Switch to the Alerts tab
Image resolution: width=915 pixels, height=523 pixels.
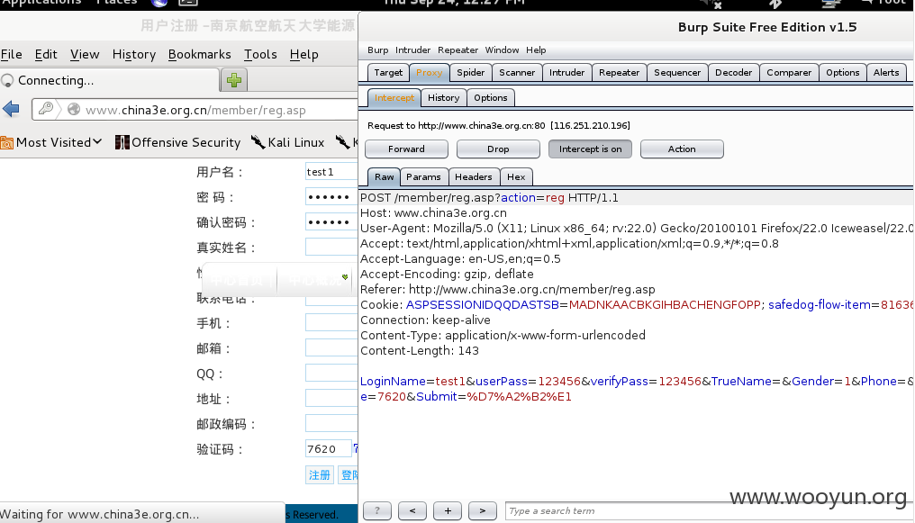click(x=886, y=72)
